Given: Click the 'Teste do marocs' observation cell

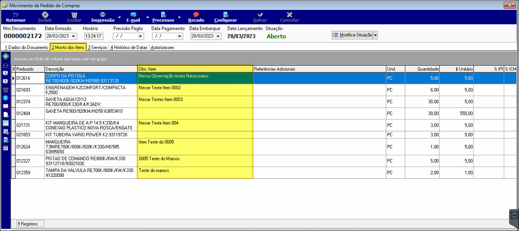Looking at the screenshot, I should pyautogui.click(x=195, y=173).
